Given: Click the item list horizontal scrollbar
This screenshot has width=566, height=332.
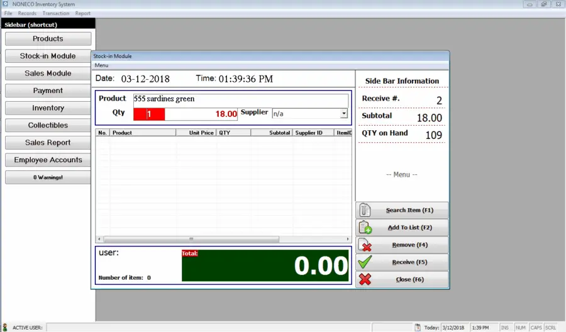Looking at the screenshot, I should pyautogui.click(x=223, y=239).
